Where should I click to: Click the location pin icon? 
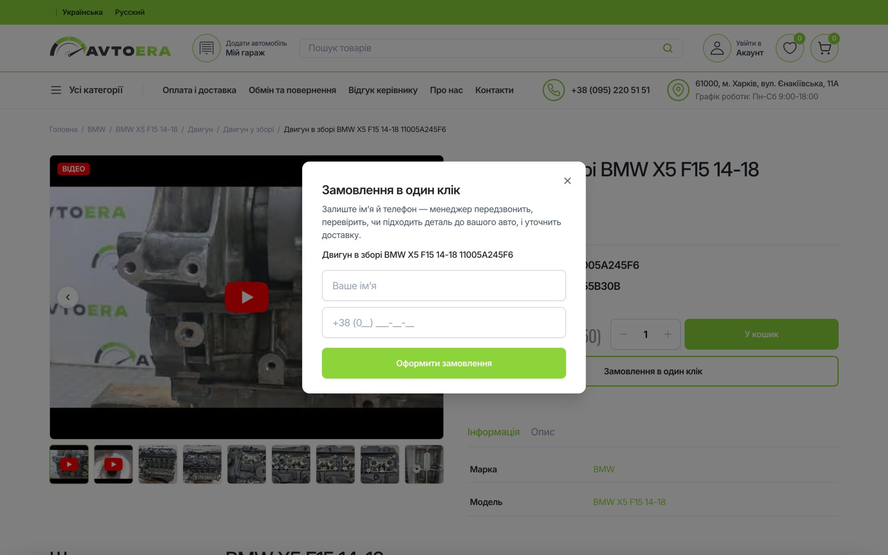point(678,90)
